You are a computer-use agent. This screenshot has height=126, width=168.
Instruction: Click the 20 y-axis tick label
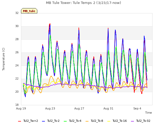(x=17, y=92)
